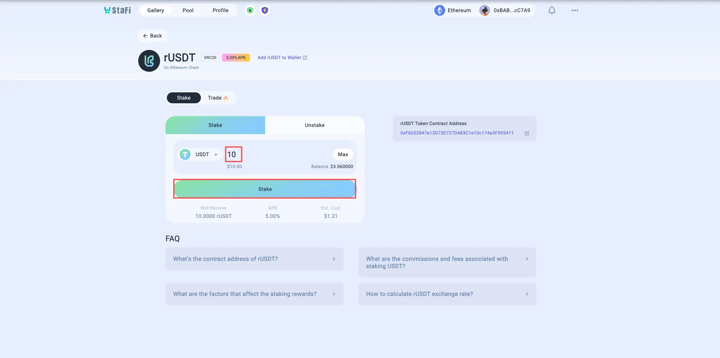Viewport: 720px width, 358px height.
Task: Click the green lightning shield icon
Action: (250, 11)
